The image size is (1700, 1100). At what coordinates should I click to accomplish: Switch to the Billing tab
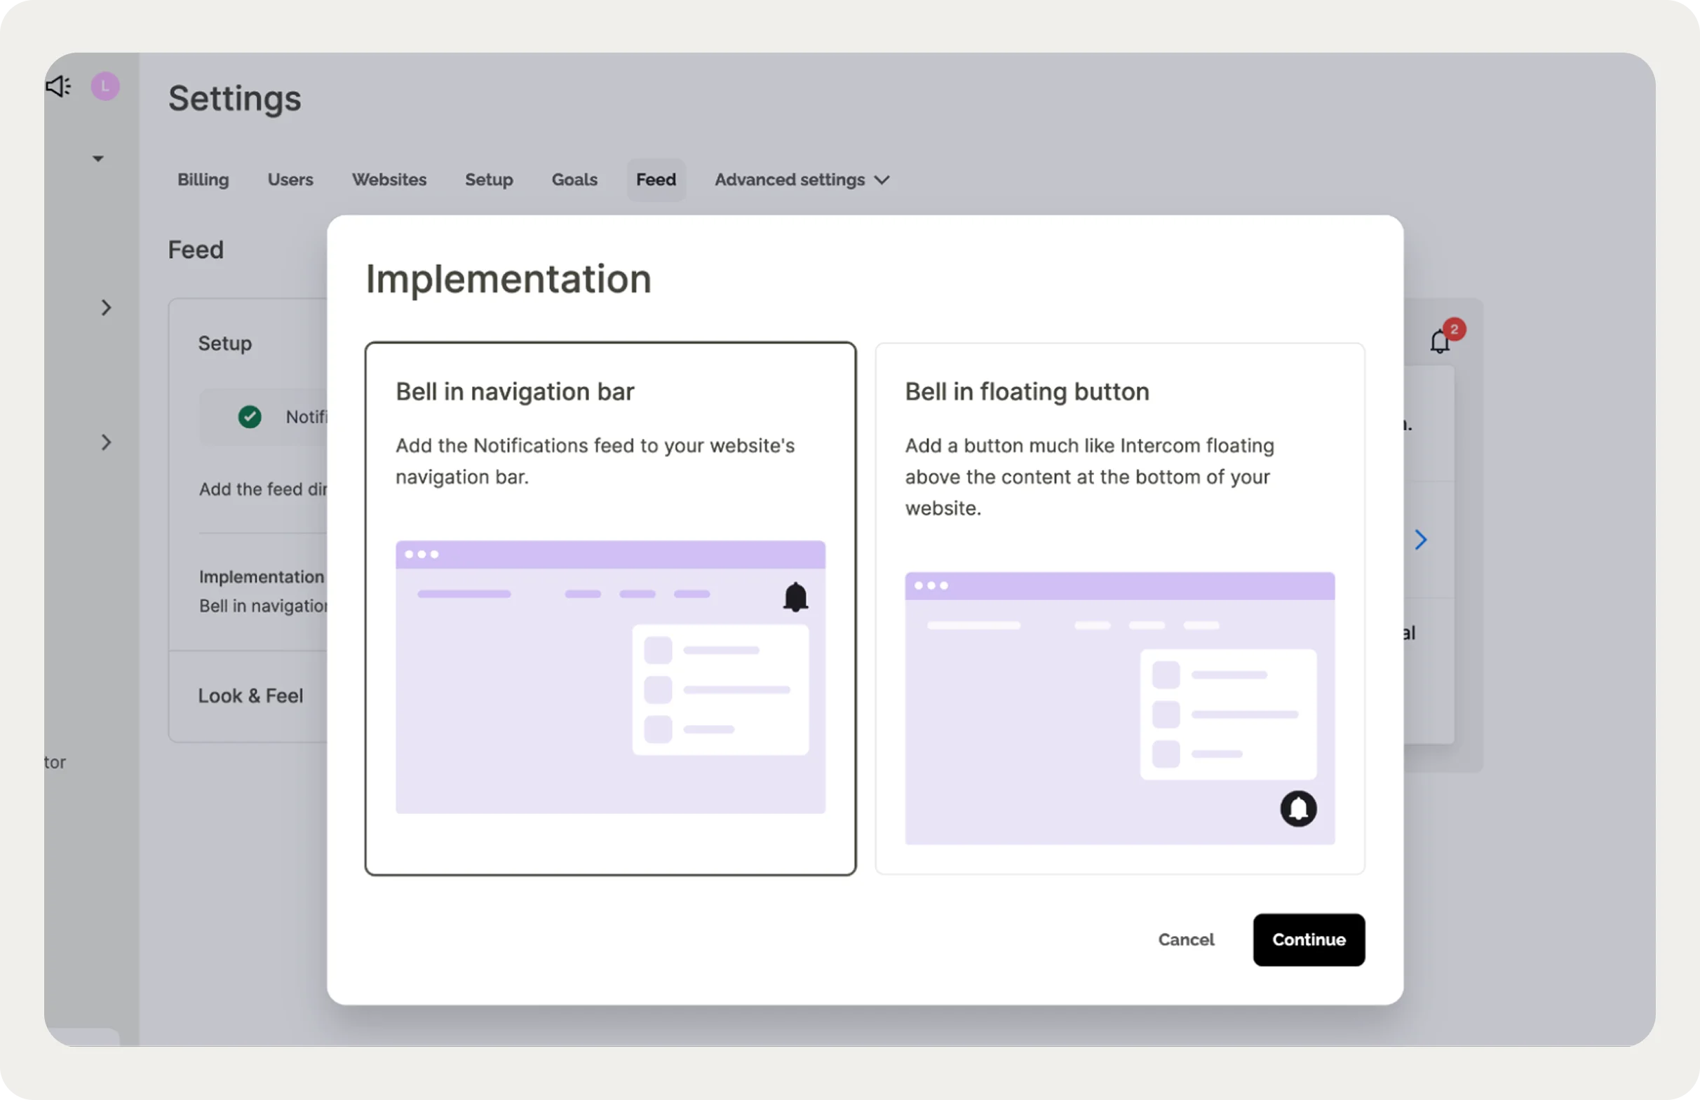(203, 180)
